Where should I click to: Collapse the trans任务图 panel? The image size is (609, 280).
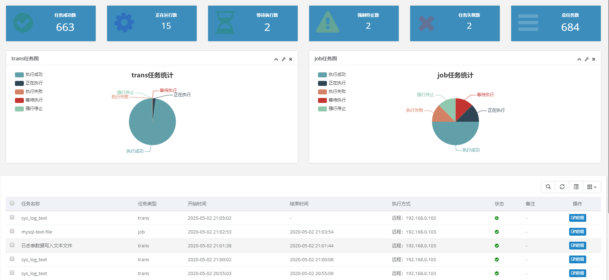pos(276,59)
